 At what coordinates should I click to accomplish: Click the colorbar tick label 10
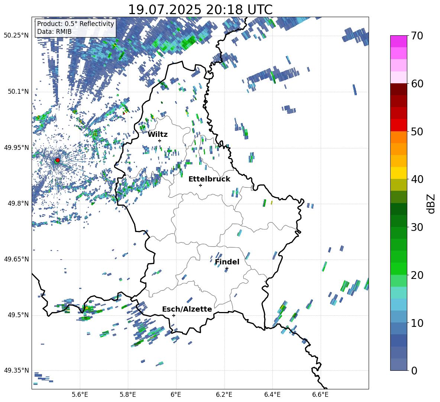click(417, 323)
